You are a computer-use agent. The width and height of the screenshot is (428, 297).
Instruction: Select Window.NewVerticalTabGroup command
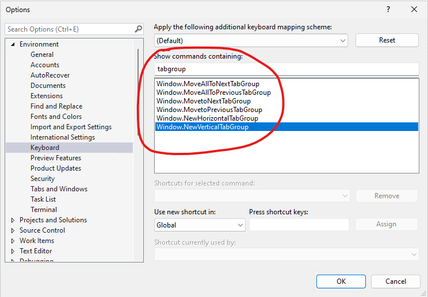[x=286, y=127]
